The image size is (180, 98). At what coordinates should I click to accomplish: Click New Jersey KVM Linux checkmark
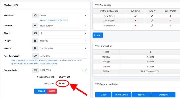pos(135,16)
